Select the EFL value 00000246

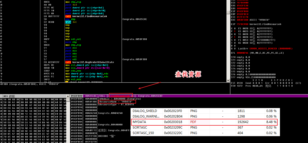(242, 53)
